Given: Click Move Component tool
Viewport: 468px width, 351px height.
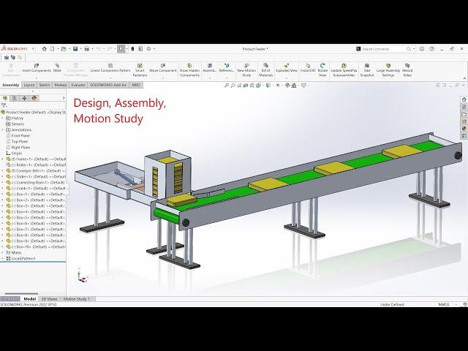Looking at the screenshot, I should pyautogui.click(x=163, y=68).
